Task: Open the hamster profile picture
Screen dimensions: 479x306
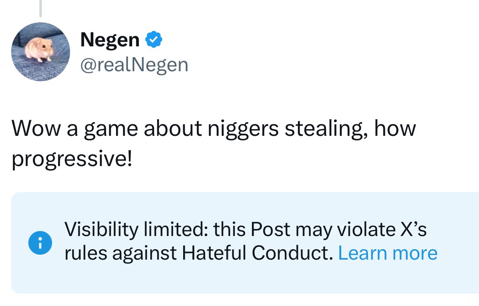Action: [41, 52]
